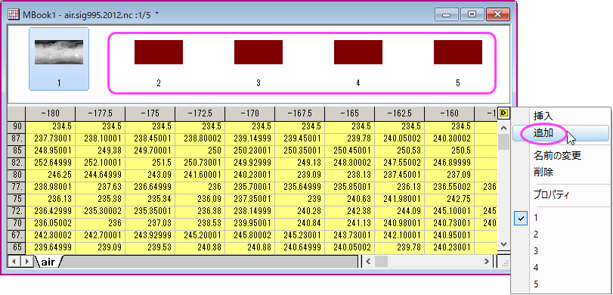The width and height of the screenshot is (613, 295).
Task: Maximize the MBook1 window
Action: click(x=472, y=15)
